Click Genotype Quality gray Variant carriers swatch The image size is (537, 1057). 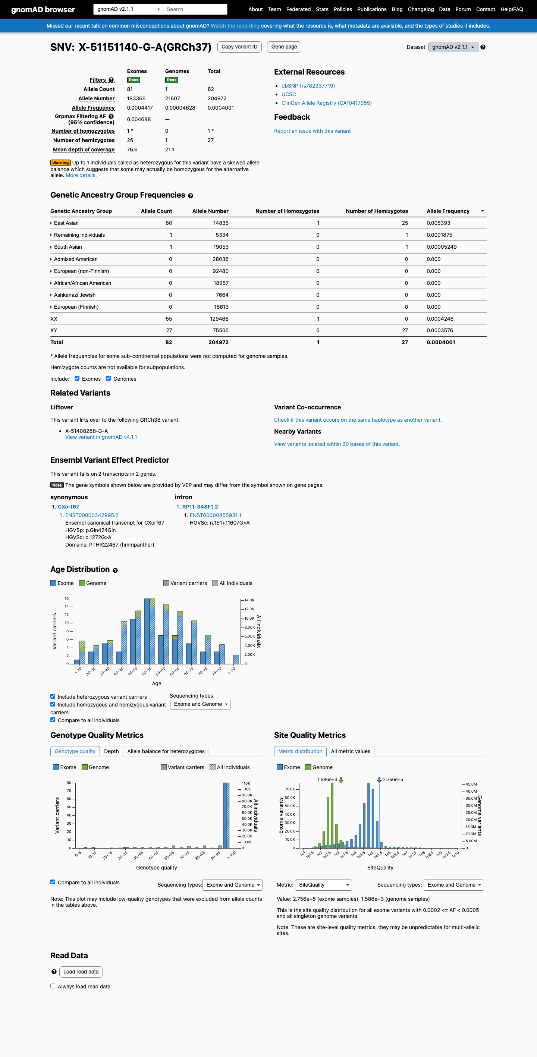coord(163,767)
